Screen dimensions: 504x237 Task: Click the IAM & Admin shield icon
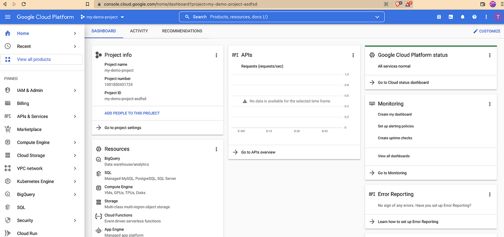pyautogui.click(x=8, y=90)
